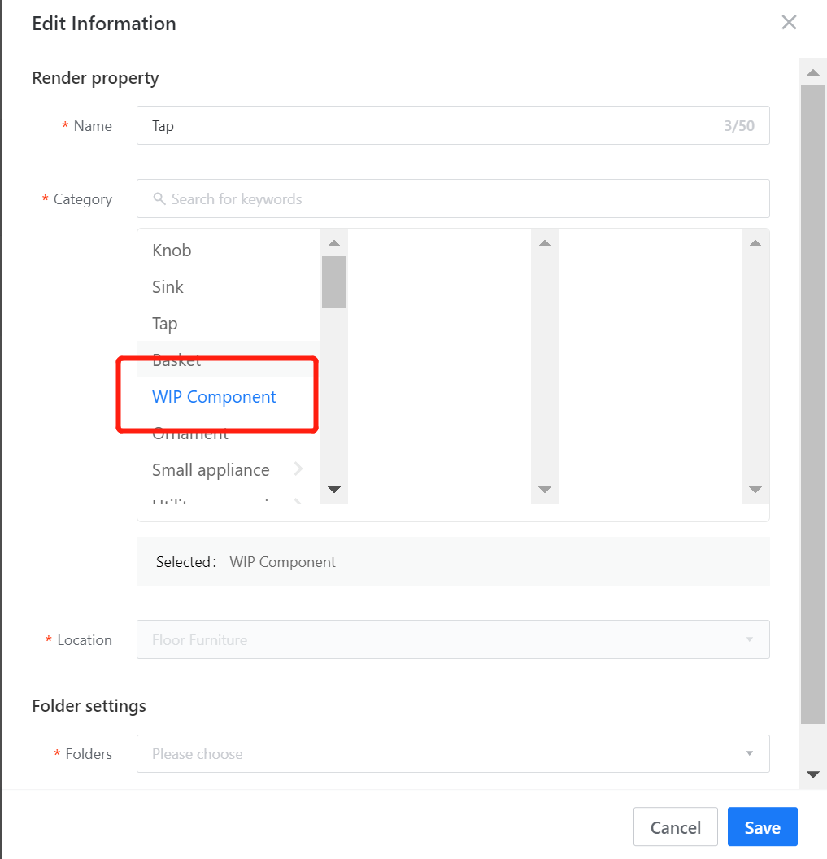Click the search magnifier icon
This screenshot has height=859, width=827.
(x=159, y=199)
